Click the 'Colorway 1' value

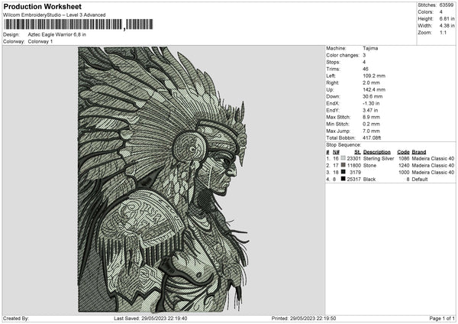(x=40, y=41)
